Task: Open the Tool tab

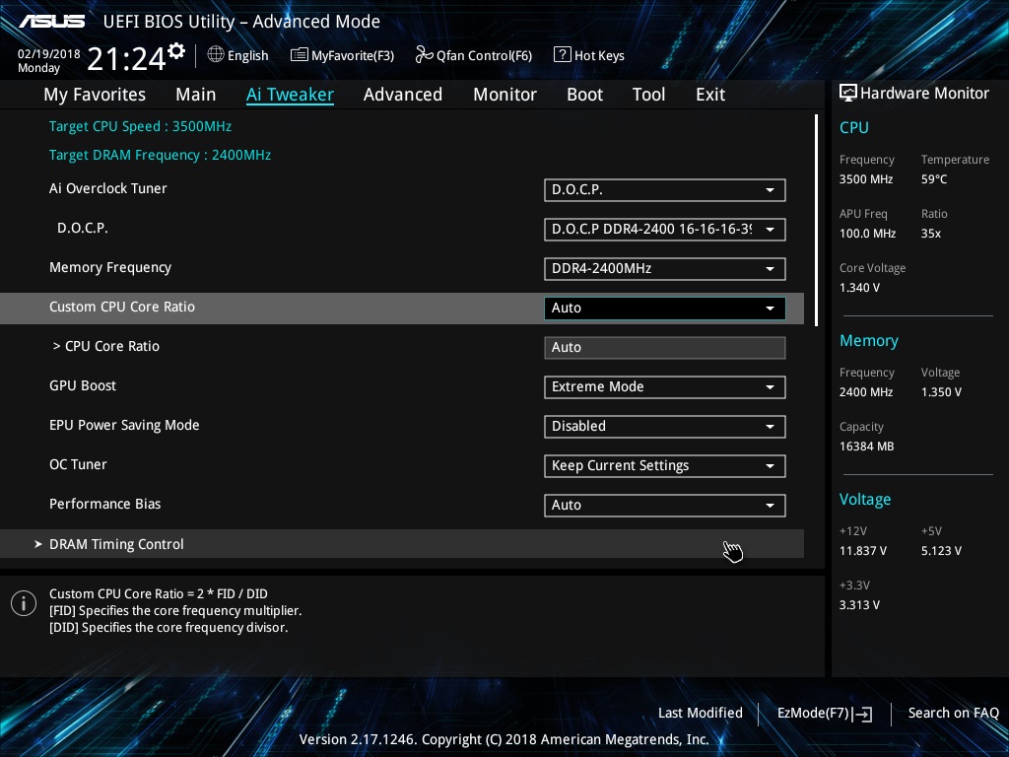Action: 648,95
